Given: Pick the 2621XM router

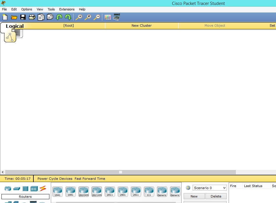Looking at the screenshot, I should (x=97, y=192).
